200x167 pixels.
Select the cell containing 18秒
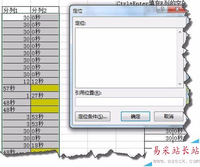tap(45, 145)
